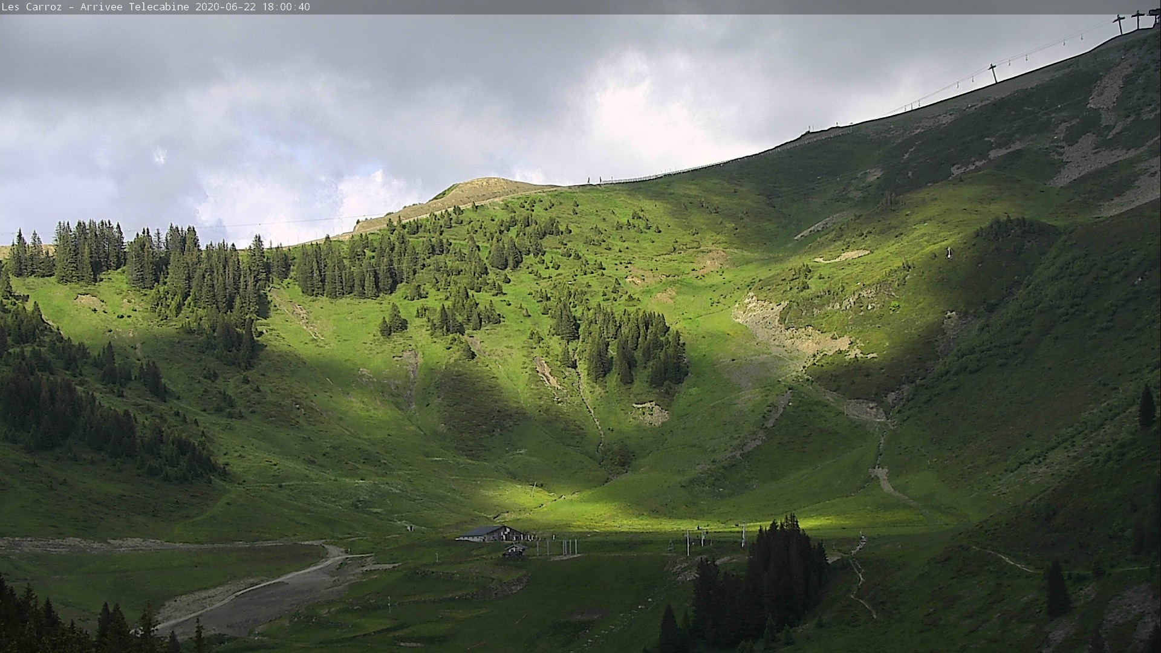Click the 2020-06-22 date in overlay
The image size is (1161, 653).
coord(226,7)
